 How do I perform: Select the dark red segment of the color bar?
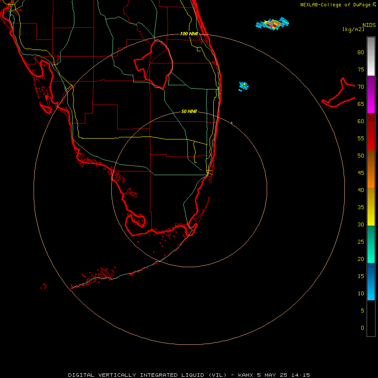pyautogui.click(x=371, y=131)
